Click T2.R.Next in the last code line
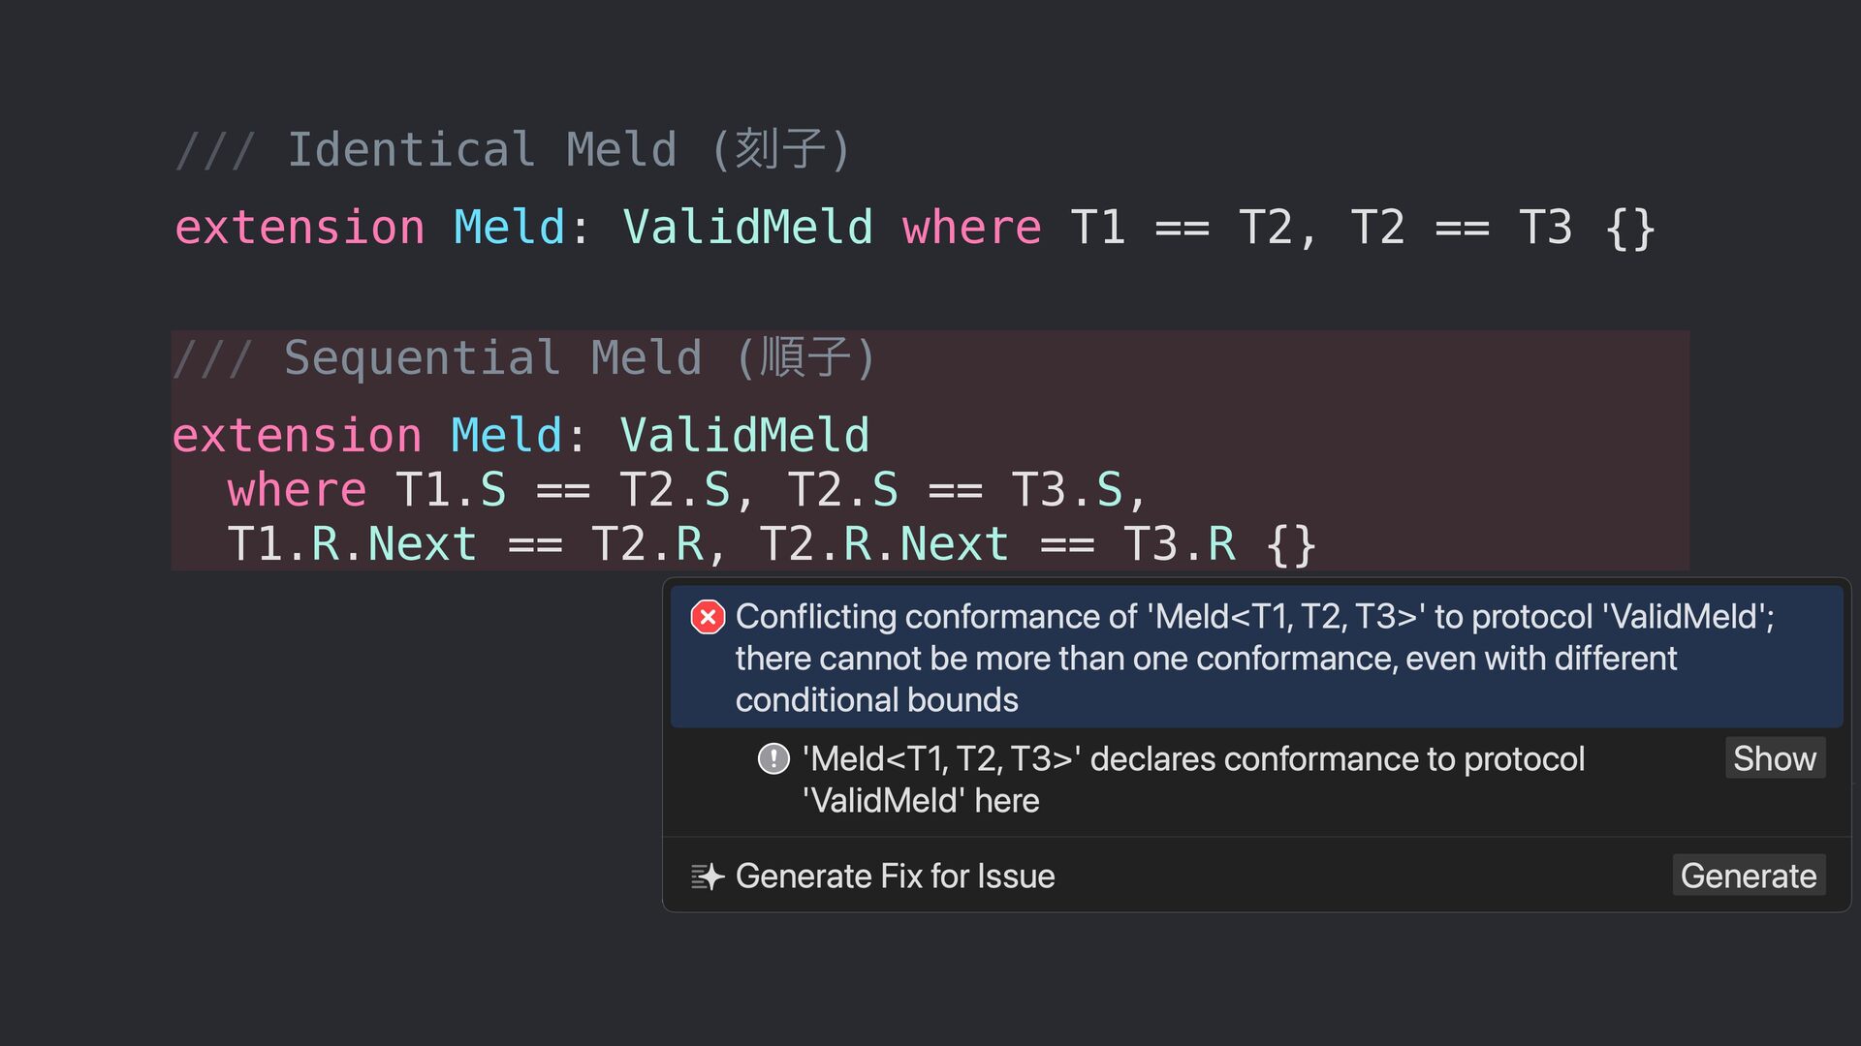Screen dimensions: 1861x1046 tap(884, 543)
